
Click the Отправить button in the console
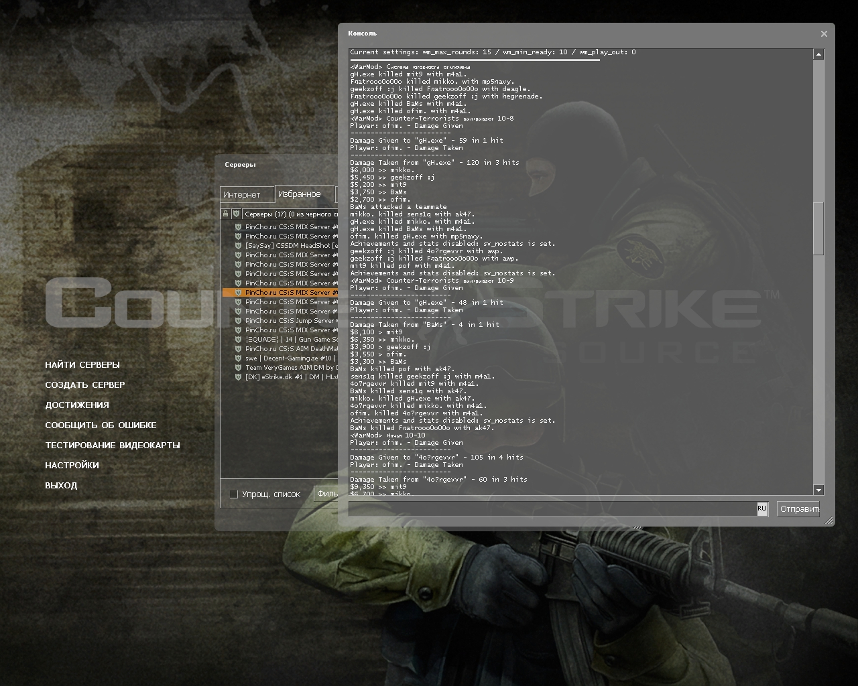click(x=798, y=509)
